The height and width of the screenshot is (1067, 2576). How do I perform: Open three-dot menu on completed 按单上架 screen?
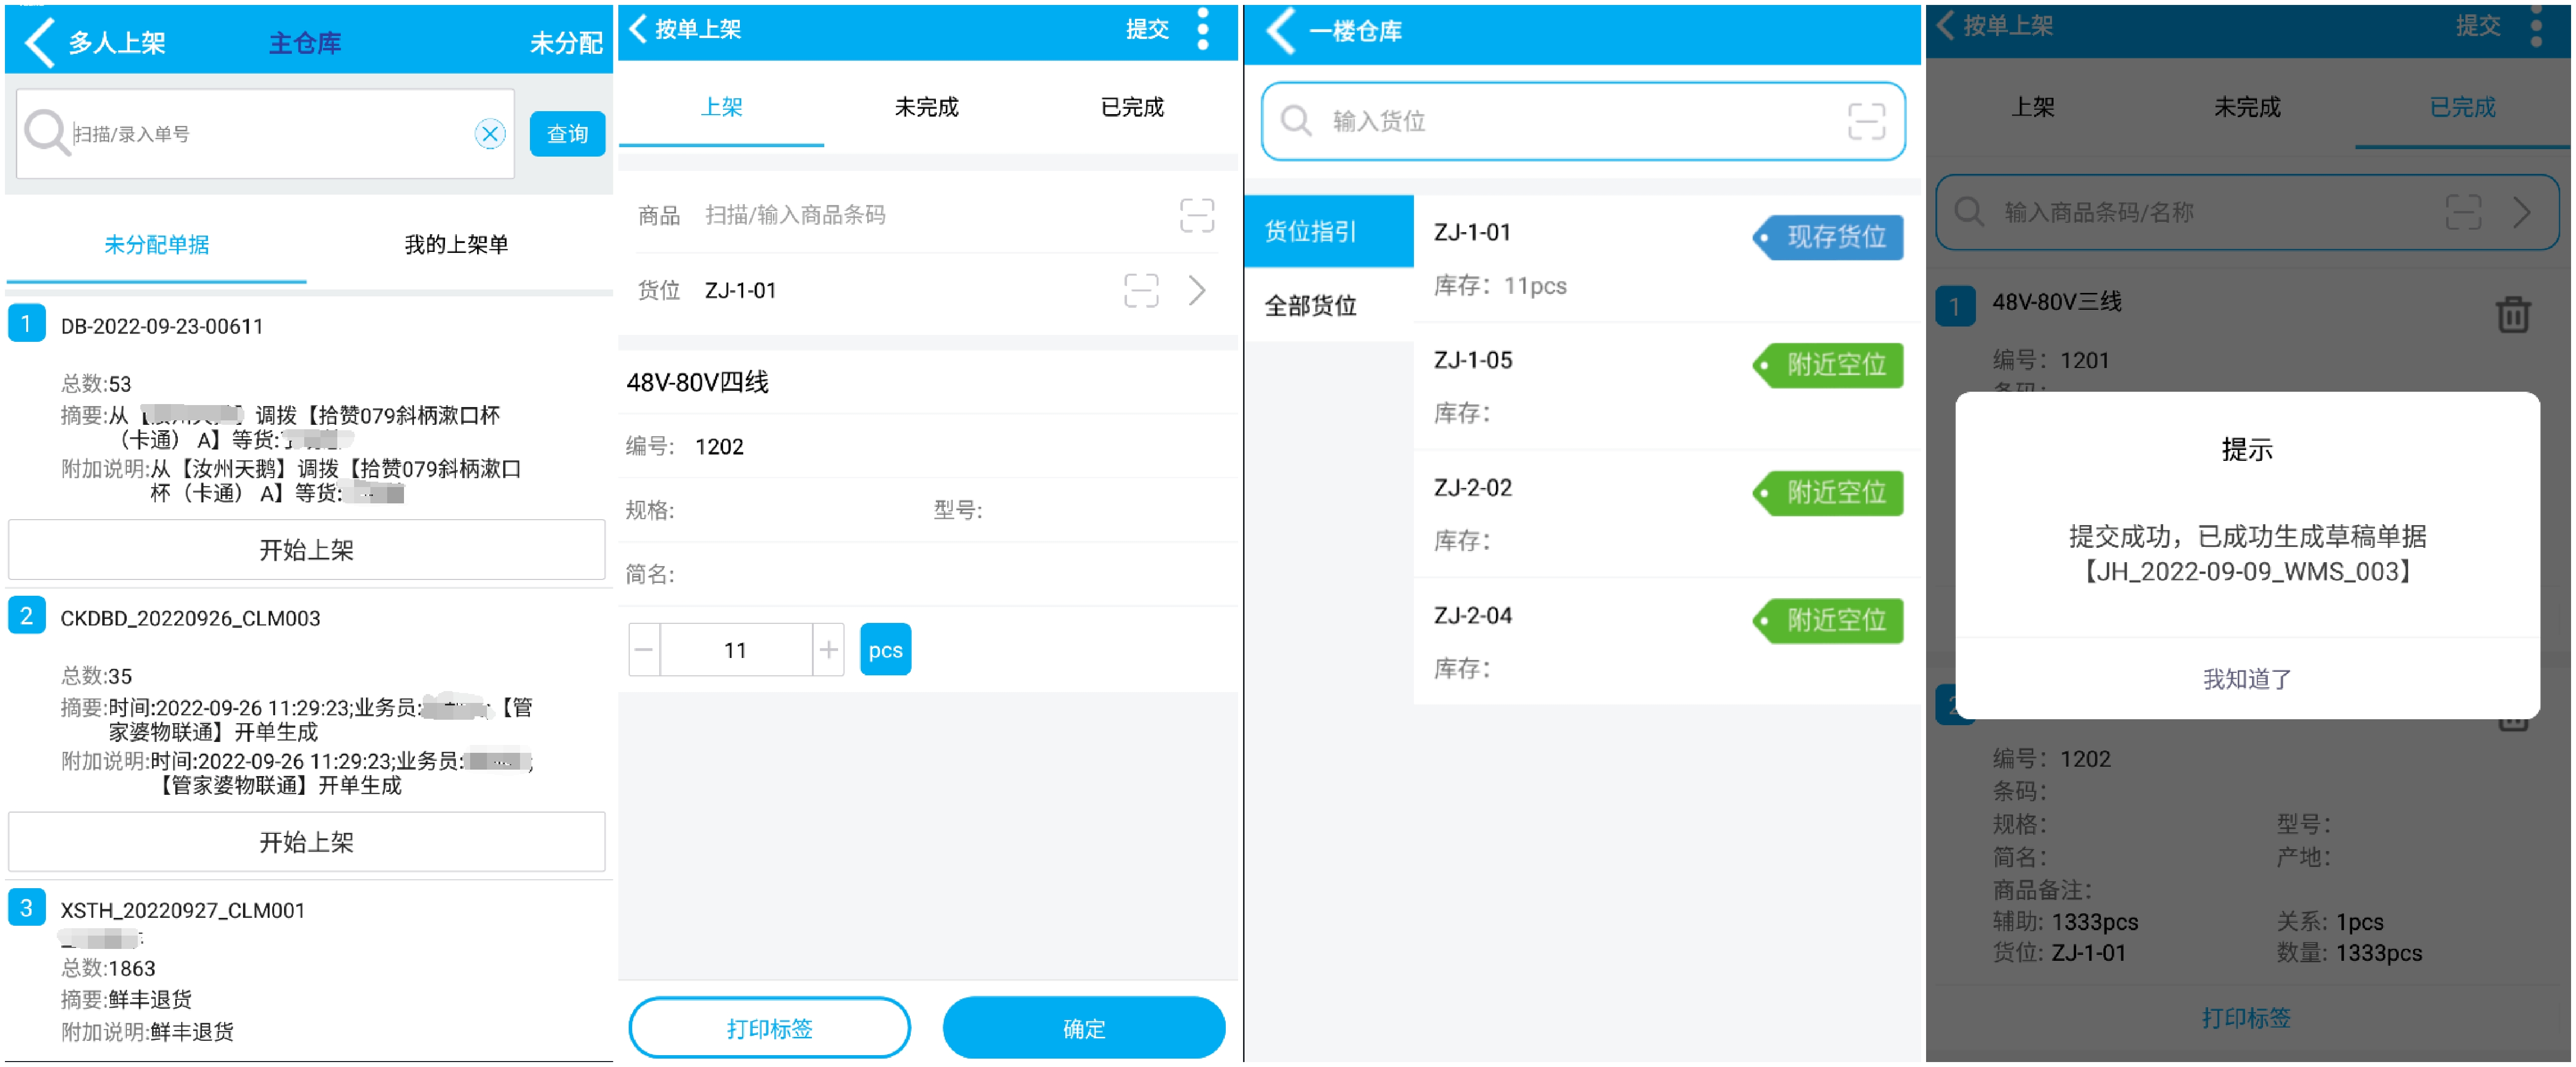tap(2536, 26)
